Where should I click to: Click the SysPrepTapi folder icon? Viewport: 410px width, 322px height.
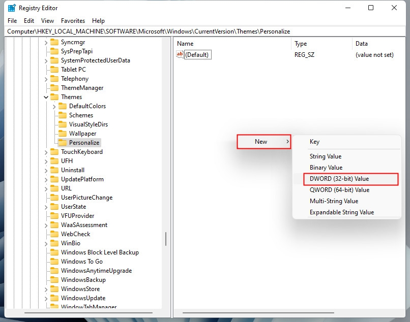pos(54,51)
